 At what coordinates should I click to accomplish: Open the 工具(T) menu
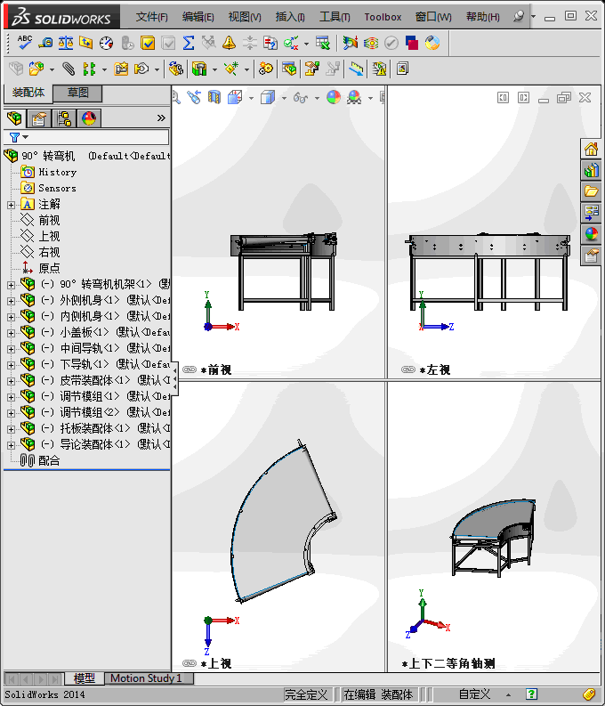pos(335,17)
